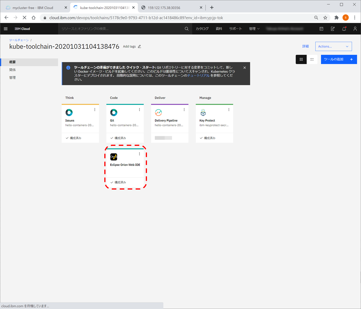
Task: Open the IBM Cloud Shell icon in header
Action: coord(321,29)
